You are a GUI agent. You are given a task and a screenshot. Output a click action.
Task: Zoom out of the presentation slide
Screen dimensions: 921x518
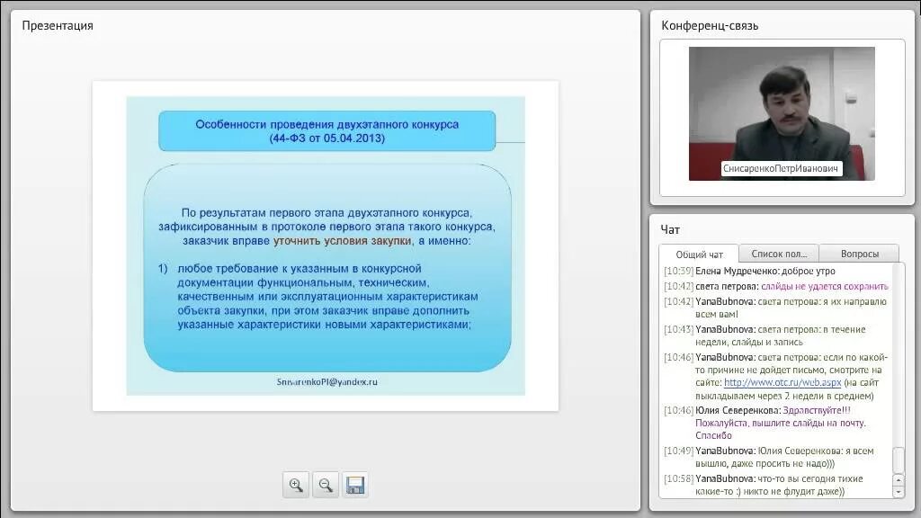[x=326, y=485]
